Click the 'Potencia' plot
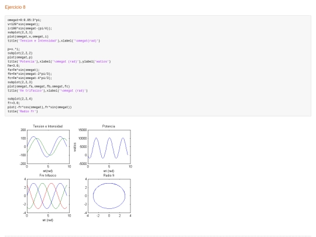 click(109, 147)
